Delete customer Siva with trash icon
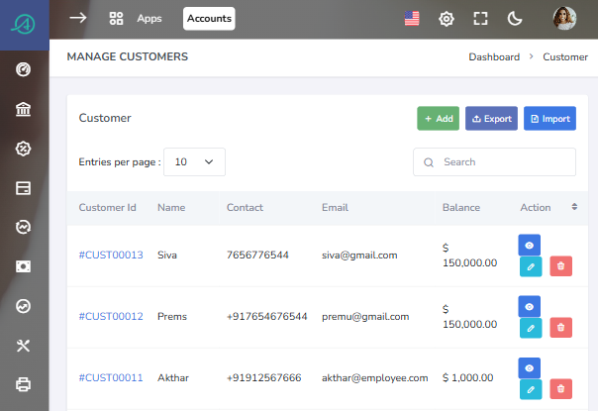598x411 pixels. tap(560, 265)
